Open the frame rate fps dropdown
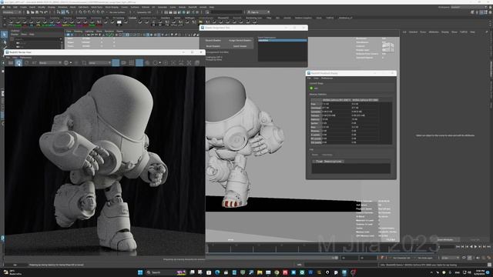The width and height of the screenshot is (493, 277). point(450,258)
